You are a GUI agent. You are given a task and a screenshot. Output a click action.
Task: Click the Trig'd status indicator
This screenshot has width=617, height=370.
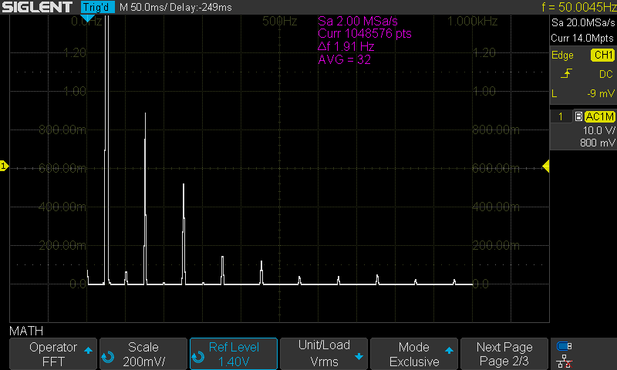98,7
